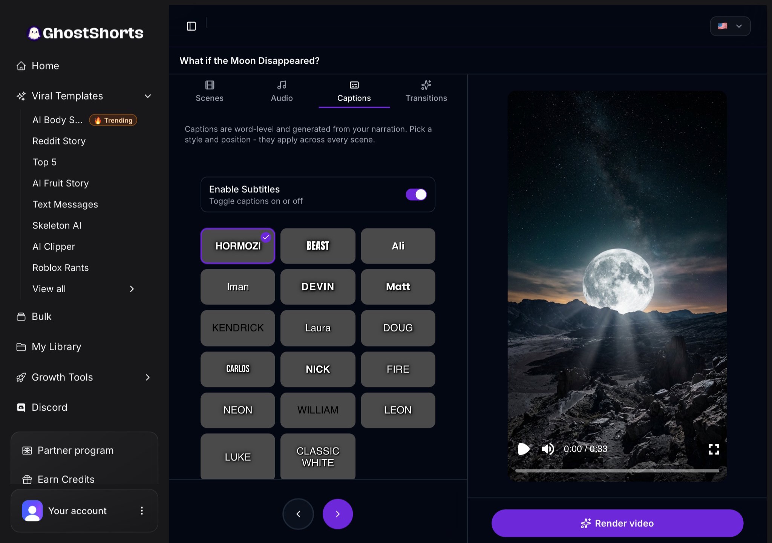
Task: Click the Trending fire badge
Action: point(113,120)
